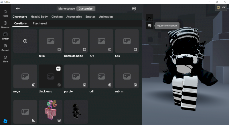The height and width of the screenshot is (125, 229).
Task: Open Discover in the sidebar
Action: 5,25
